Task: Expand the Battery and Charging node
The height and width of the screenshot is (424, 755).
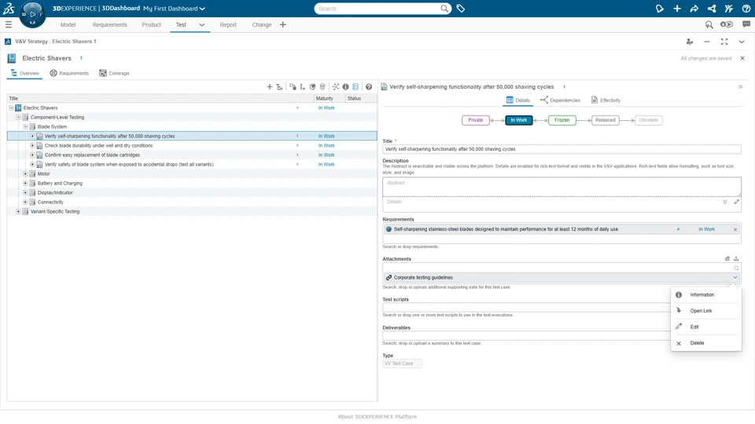Action: pos(25,183)
